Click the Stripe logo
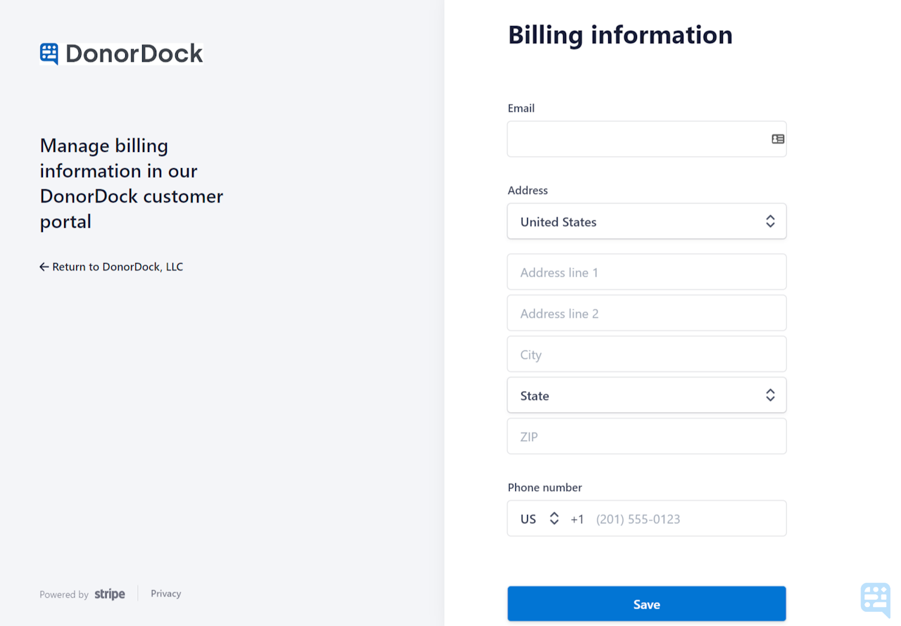Screen dimensions: 901x626 coord(109,594)
